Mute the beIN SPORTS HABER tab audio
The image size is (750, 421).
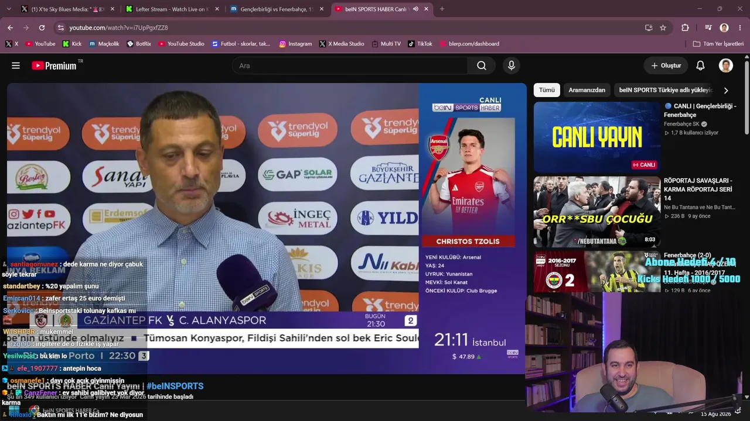415,9
